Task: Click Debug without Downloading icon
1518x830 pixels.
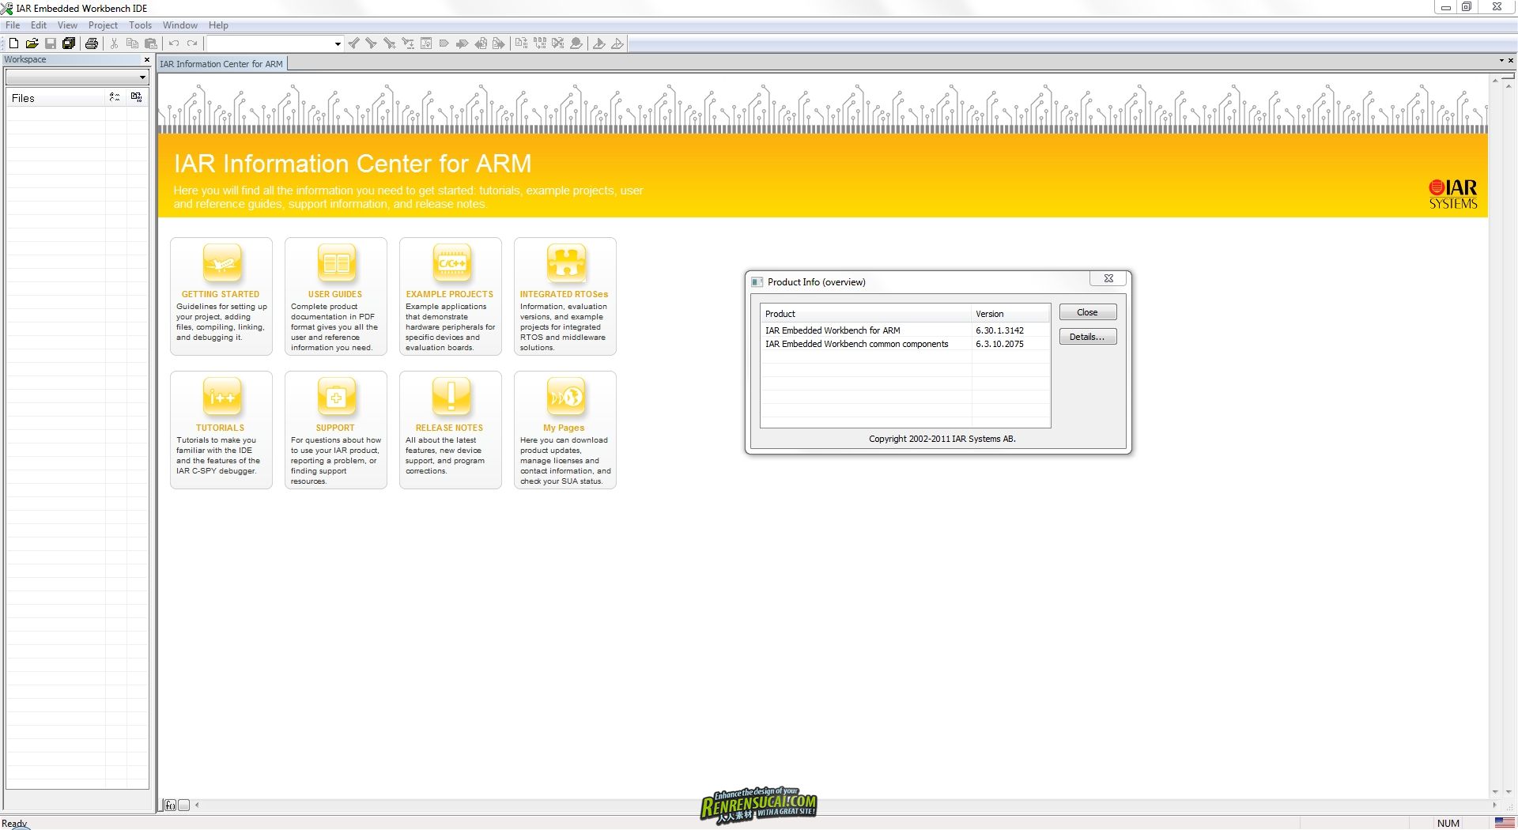Action: (617, 43)
